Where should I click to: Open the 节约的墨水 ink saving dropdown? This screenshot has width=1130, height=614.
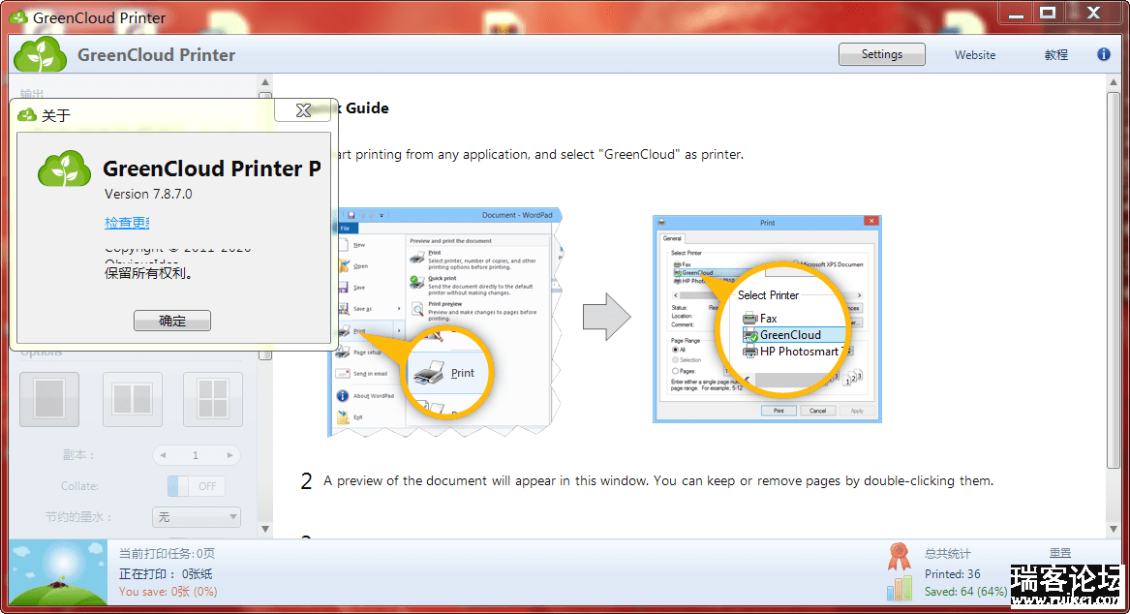196,517
